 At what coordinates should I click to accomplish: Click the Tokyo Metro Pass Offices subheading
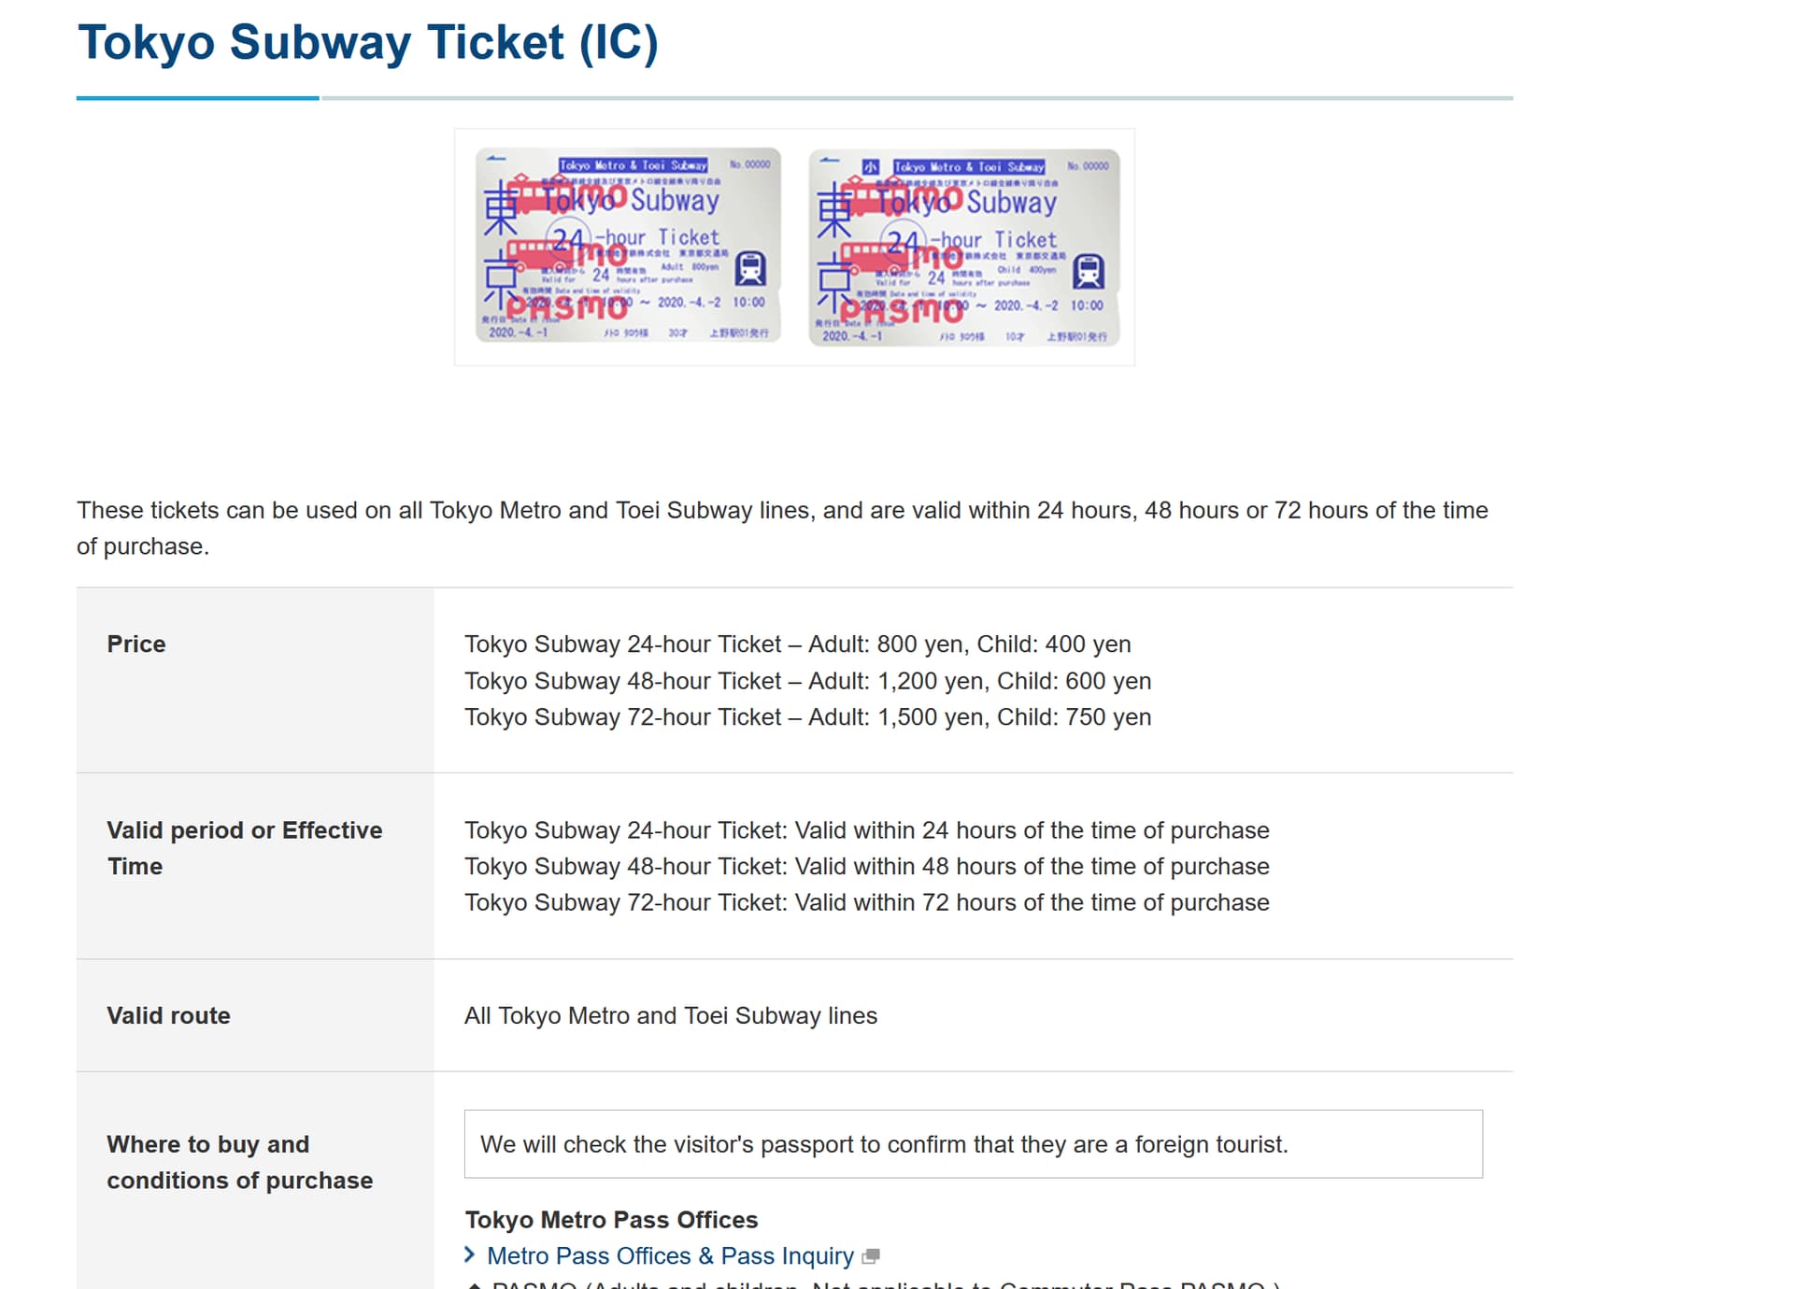point(611,1220)
